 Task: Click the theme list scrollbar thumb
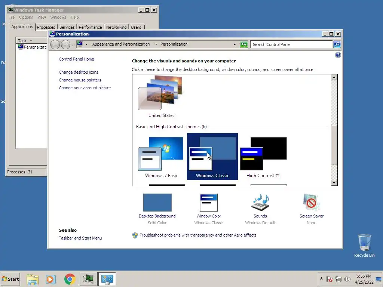coord(334,144)
